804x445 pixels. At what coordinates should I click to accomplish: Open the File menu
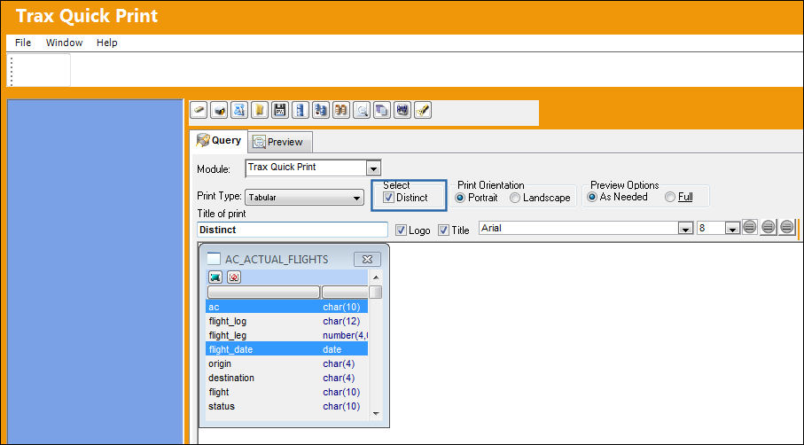tap(23, 43)
